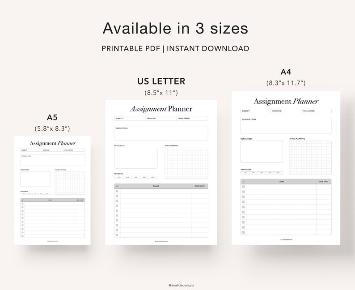Viewport: 355px width, 290px height.
Task: Tick the first task checkbox on US Letter page
Action: (117, 191)
